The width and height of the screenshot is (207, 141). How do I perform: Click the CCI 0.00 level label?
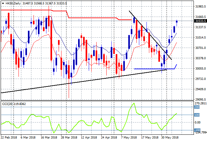[198, 123]
